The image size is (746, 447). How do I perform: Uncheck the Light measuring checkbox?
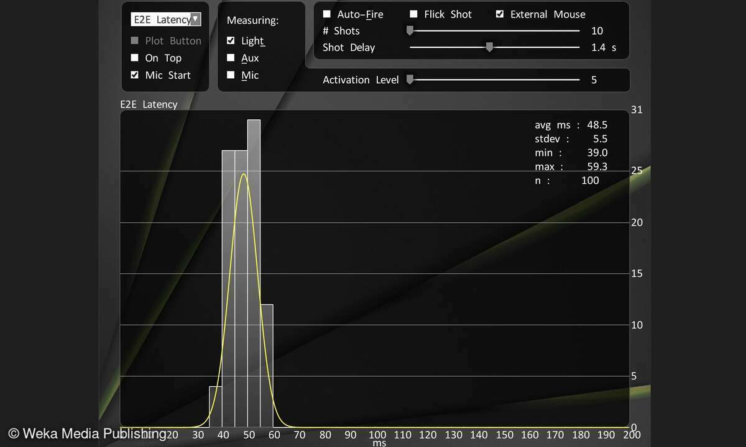231,41
